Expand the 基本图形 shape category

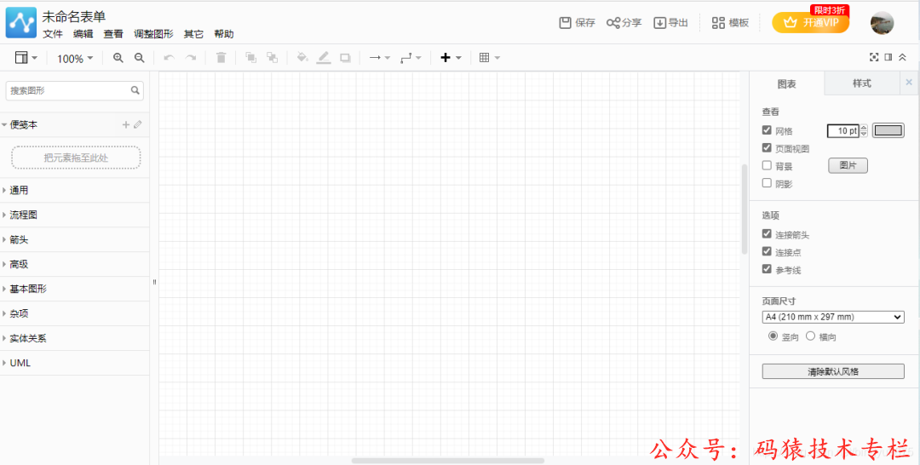coord(74,289)
